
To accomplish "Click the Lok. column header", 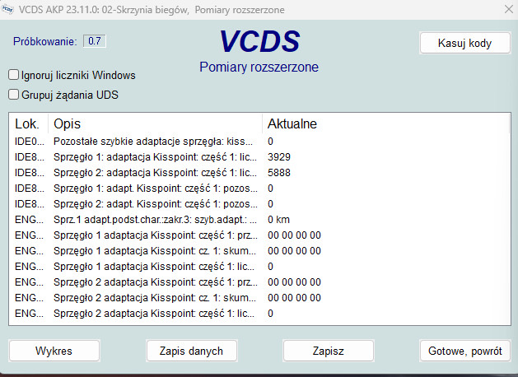I will (28, 123).
